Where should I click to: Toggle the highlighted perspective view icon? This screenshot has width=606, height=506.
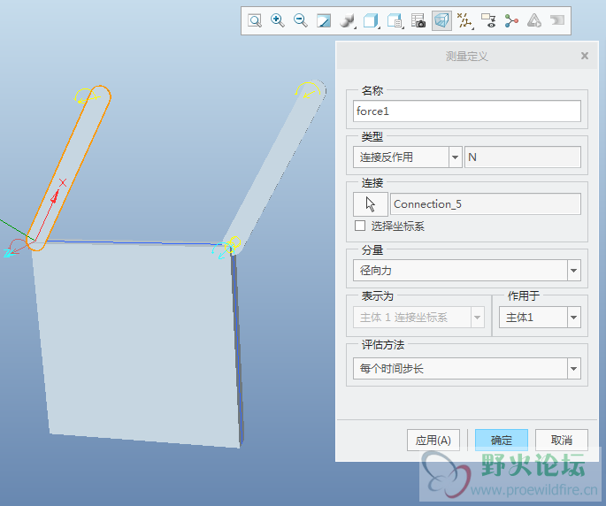coord(441,20)
